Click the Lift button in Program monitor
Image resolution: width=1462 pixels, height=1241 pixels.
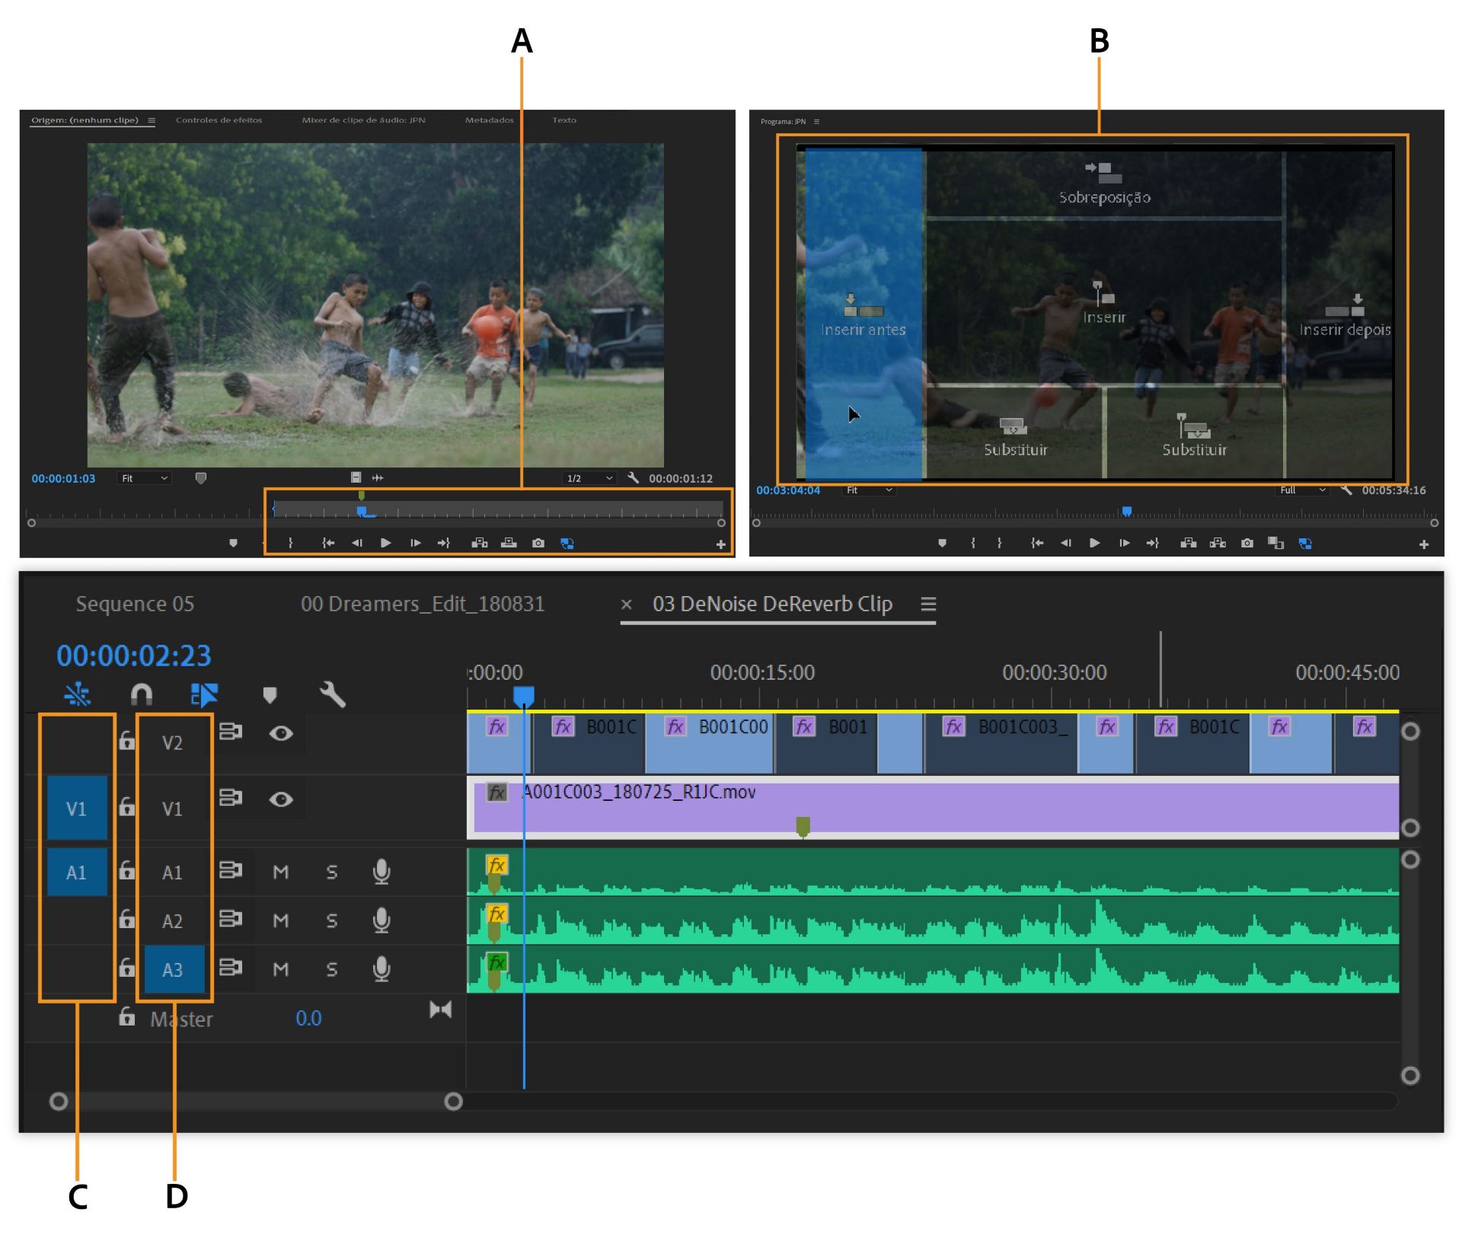pos(1188,543)
